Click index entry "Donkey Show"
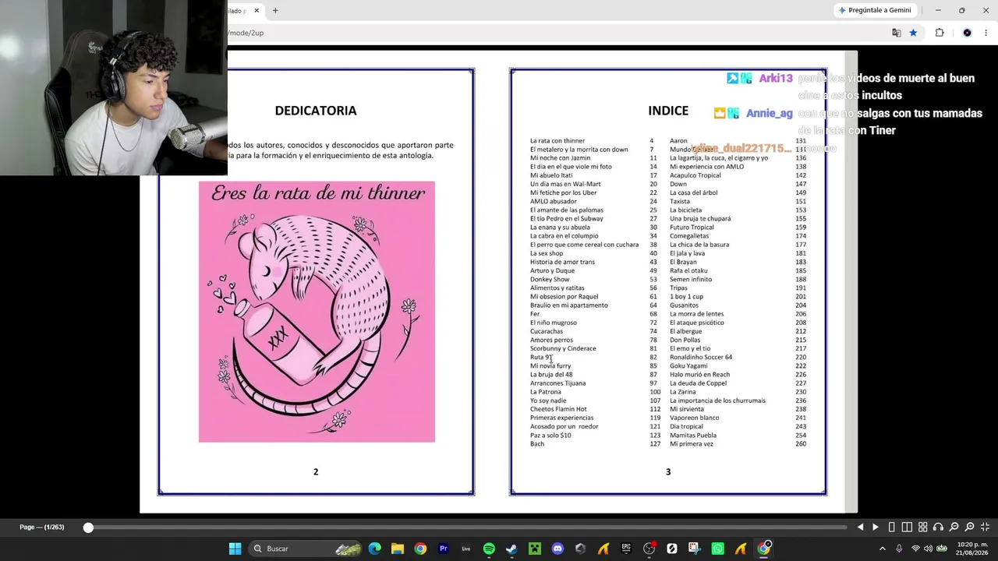 click(x=550, y=279)
